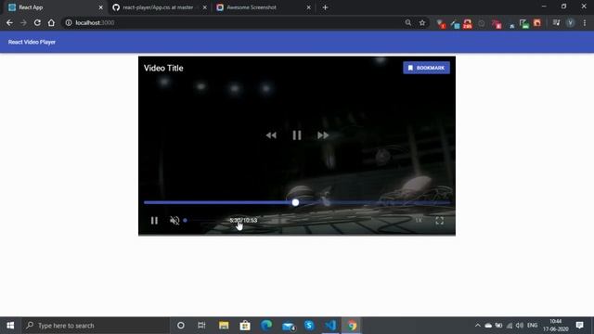Pause playback from the bottom control bar

[154, 221]
